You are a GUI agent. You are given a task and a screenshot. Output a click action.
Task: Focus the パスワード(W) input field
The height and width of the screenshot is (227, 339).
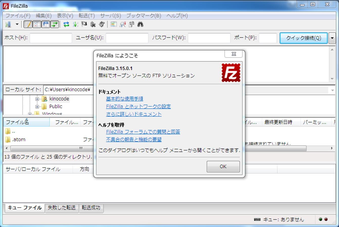click(209, 38)
